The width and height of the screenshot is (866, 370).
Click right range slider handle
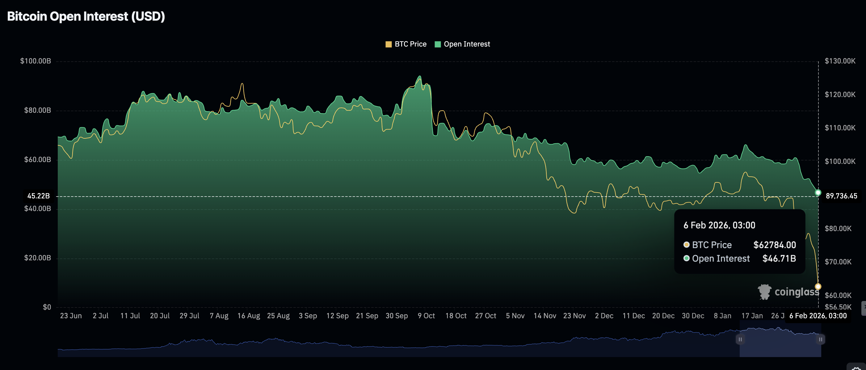820,339
